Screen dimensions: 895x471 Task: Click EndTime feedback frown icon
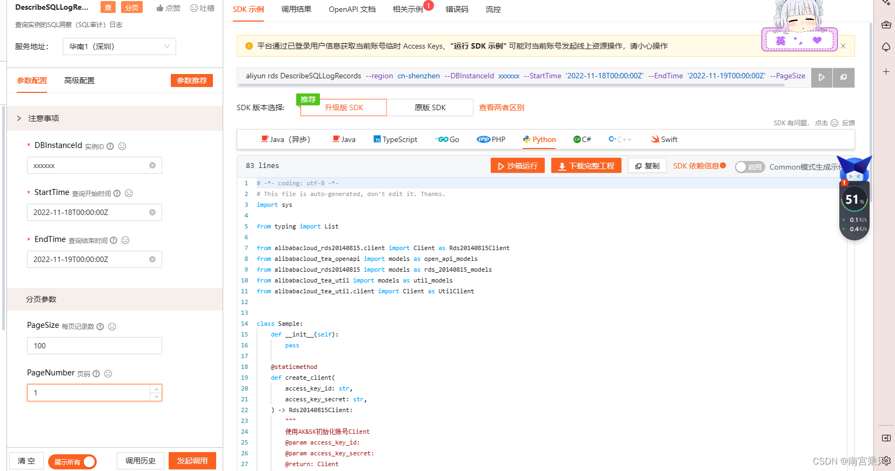[125, 240]
